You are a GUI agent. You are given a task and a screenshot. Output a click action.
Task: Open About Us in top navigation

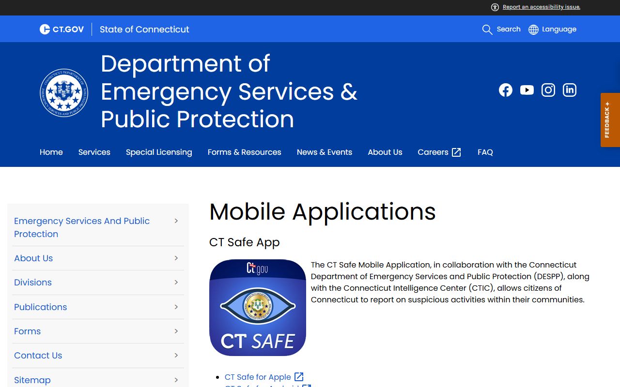[385, 152]
